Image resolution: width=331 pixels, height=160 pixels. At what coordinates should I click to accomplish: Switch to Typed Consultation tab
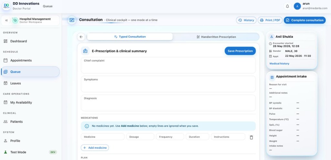click(130, 37)
